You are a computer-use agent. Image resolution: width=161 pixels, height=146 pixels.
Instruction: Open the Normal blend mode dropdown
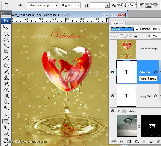[x=137, y=29]
